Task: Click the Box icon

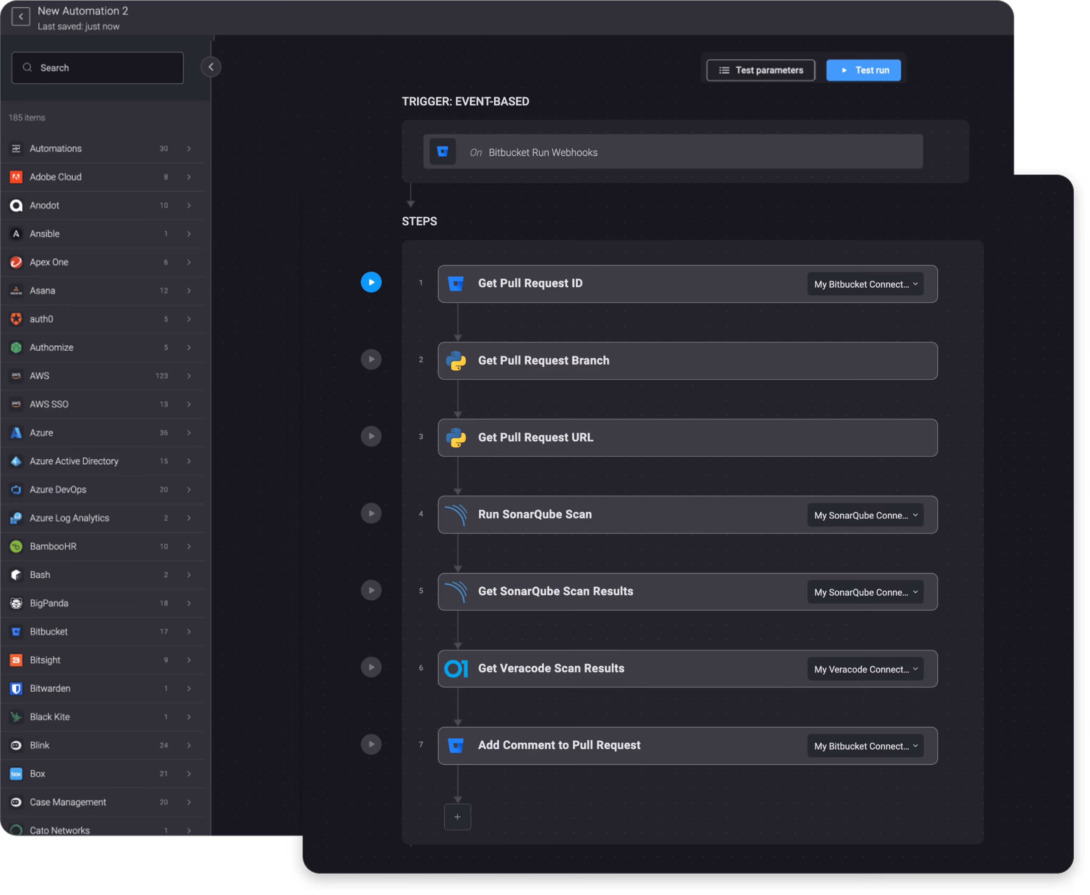Action: point(16,773)
